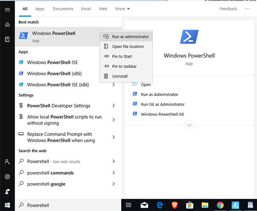Switch to the All tab
257x211 pixels.
(25, 9)
